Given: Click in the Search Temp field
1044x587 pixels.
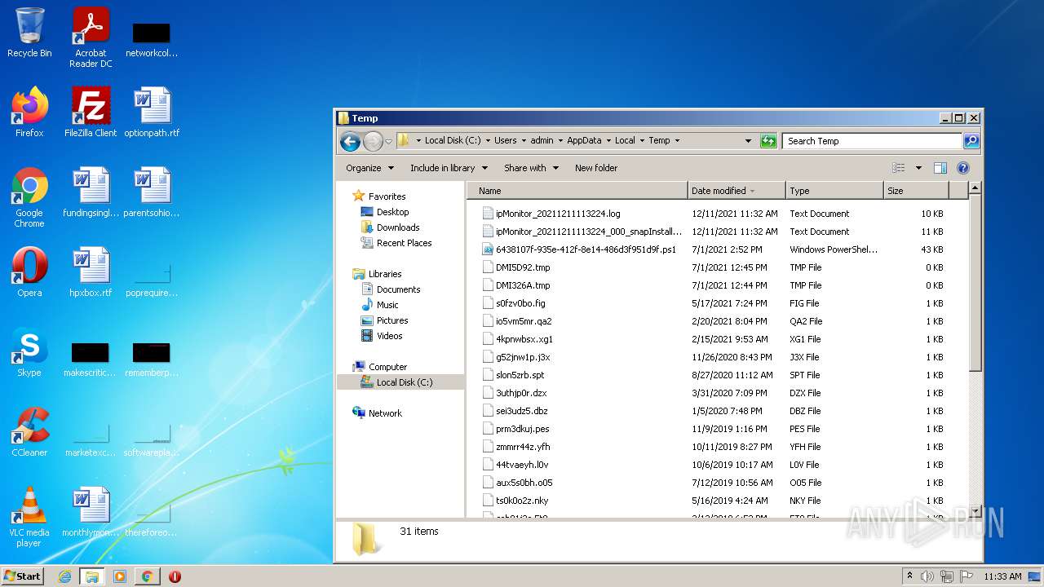Looking at the screenshot, I should tap(872, 141).
